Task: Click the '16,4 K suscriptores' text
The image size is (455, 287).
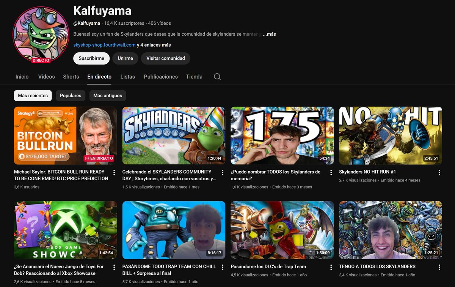Action: [x=124, y=24]
